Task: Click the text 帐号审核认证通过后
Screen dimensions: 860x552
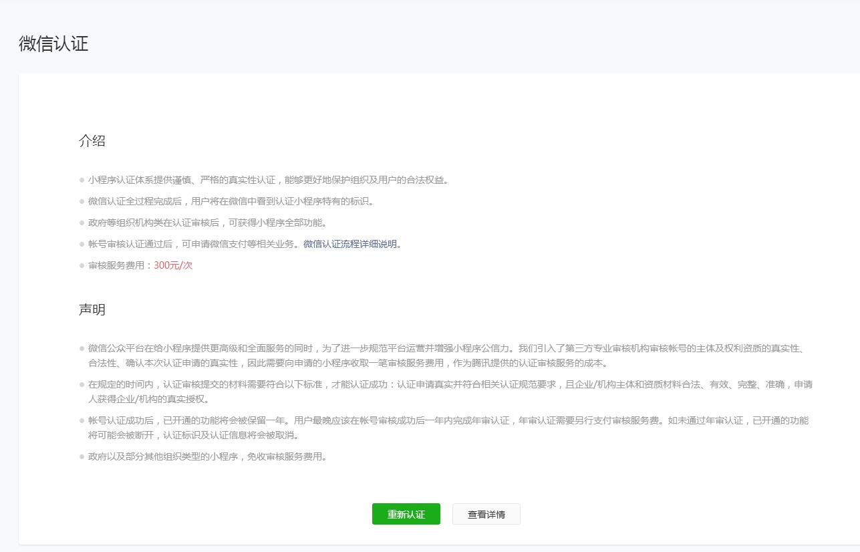Action: click(130, 244)
